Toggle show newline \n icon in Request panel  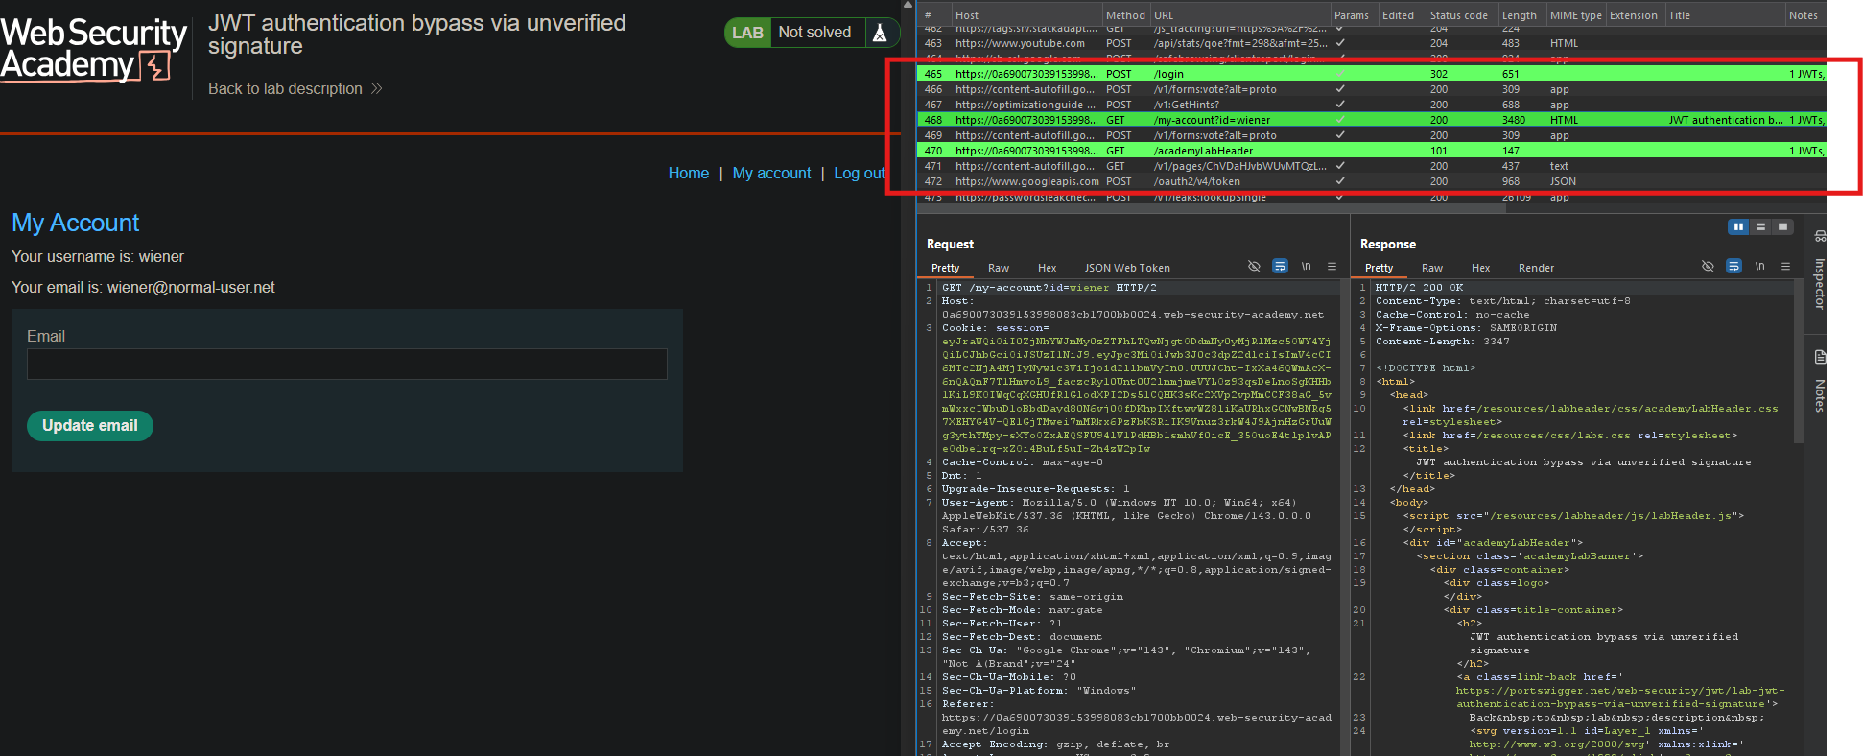tap(1306, 267)
